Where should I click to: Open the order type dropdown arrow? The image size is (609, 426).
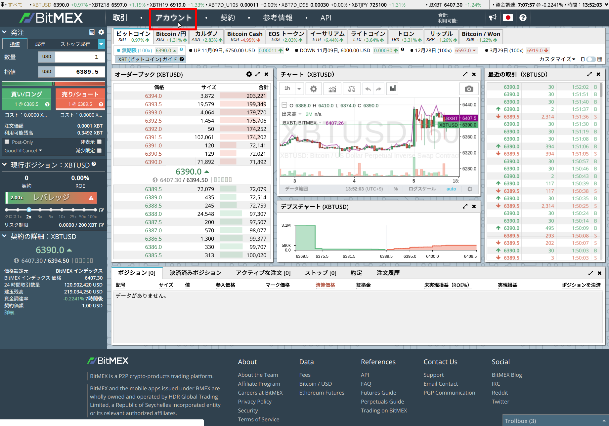pyautogui.click(x=101, y=44)
